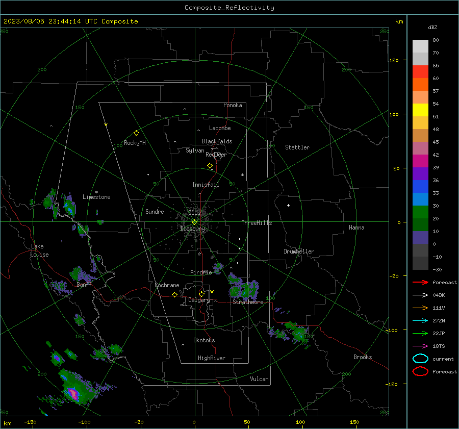
Task: Select the orange 111V arrow symbol
Action: (x=420, y=308)
